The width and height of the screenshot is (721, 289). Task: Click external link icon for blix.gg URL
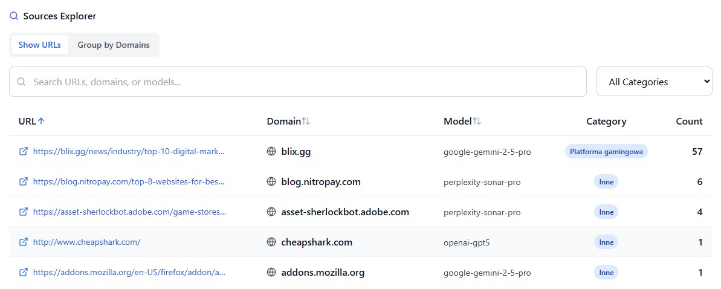24,152
